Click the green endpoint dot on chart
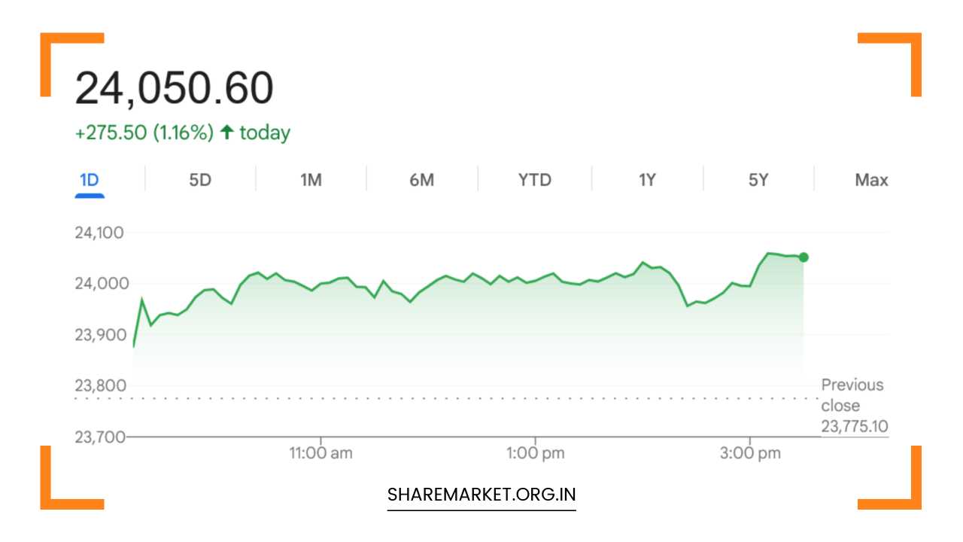The width and height of the screenshot is (963, 542). coord(804,257)
